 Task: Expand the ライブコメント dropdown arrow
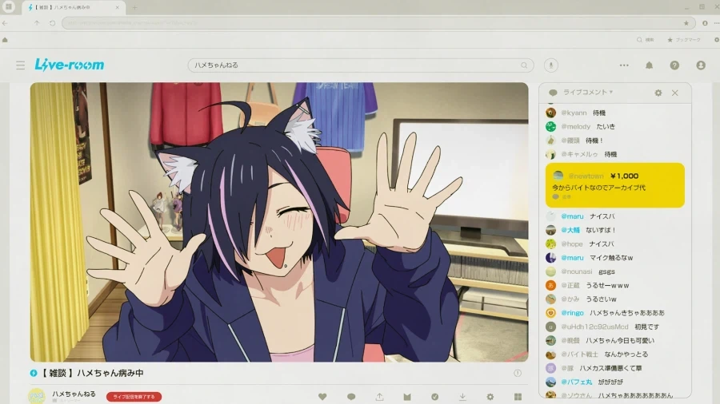pos(611,92)
